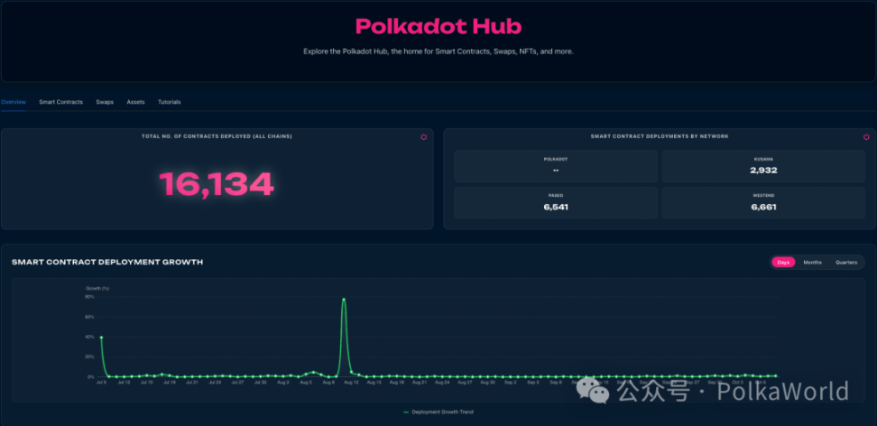Click the Jul 9 x-axis label
The image size is (877, 426).
pos(101,383)
